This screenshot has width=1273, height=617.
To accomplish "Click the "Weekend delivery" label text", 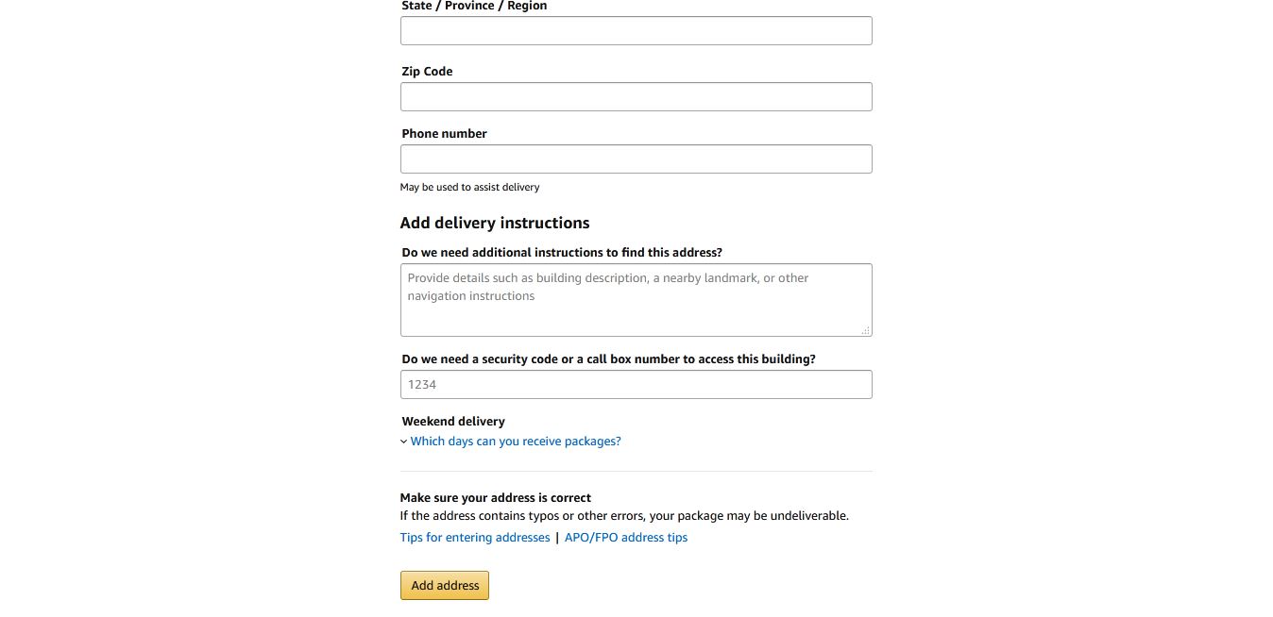I will tap(453, 422).
